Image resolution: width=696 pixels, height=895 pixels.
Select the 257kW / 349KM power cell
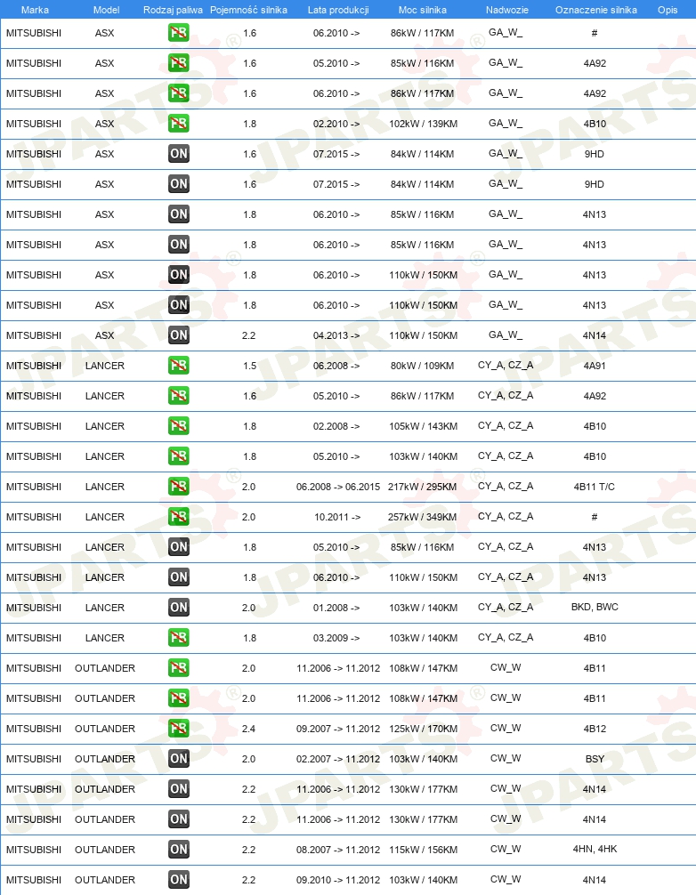423,517
